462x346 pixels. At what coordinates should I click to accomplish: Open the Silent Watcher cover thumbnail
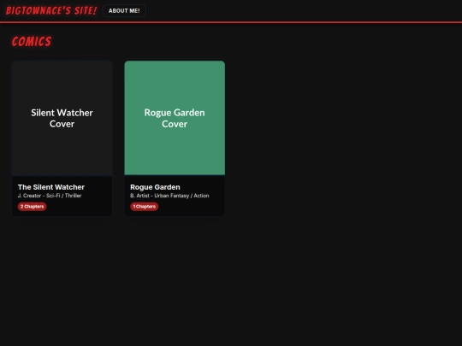[62, 118]
